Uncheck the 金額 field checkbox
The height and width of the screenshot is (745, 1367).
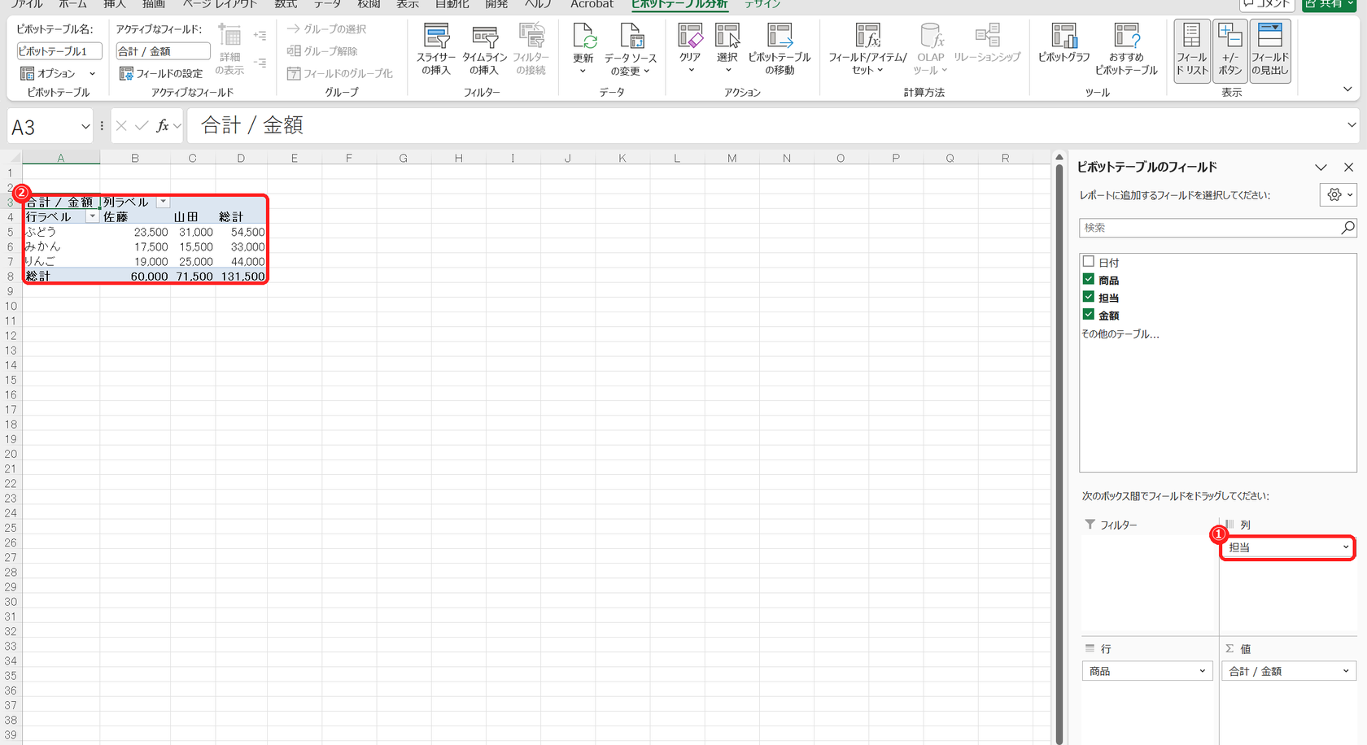[1089, 314]
